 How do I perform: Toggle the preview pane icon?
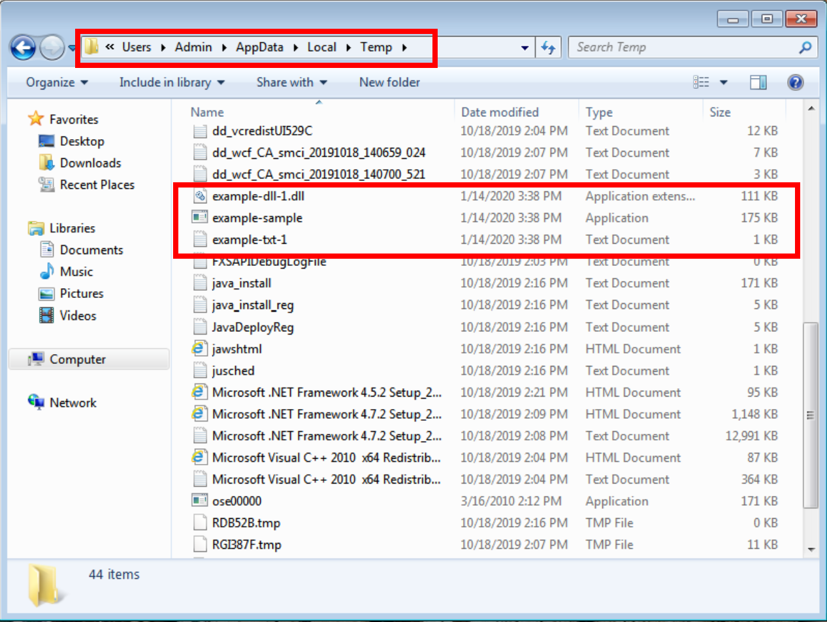click(758, 82)
